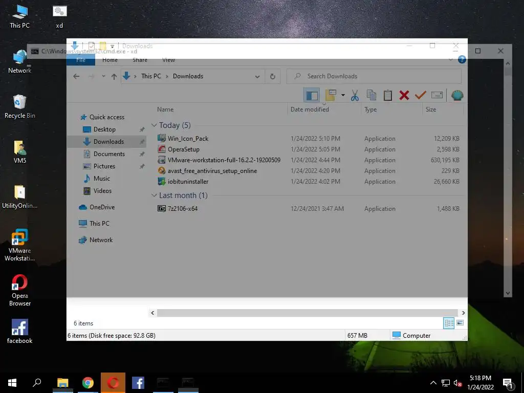Click Downloads in address breadcrumb

click(x=188, y=76)
